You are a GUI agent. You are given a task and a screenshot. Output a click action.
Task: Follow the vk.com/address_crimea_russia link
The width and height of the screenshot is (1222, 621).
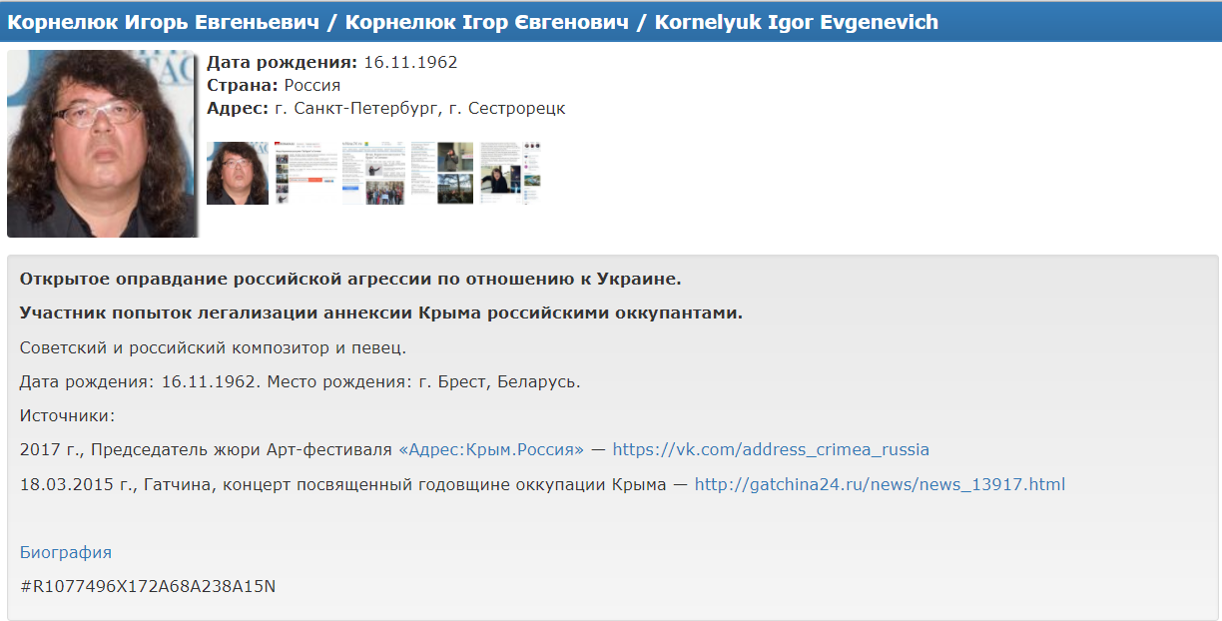coord(770,449)
